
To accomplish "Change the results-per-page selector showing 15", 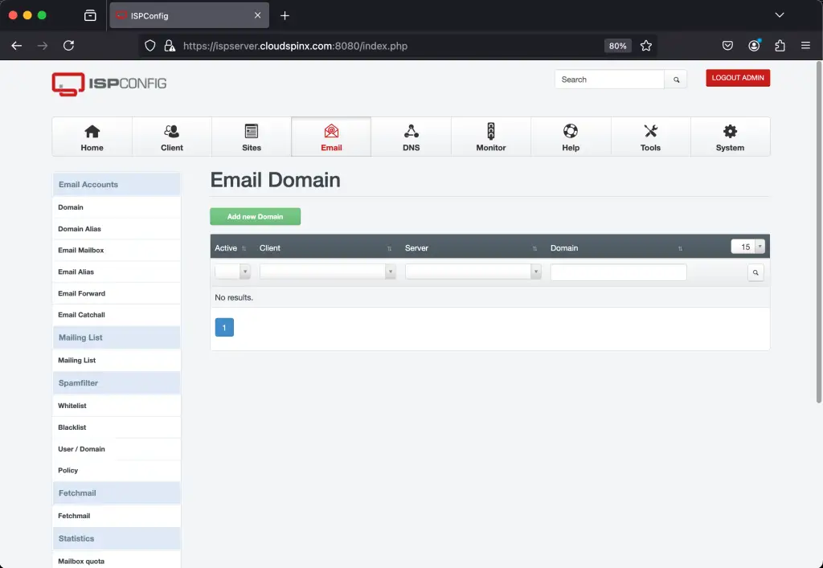I will click(x=746, y=247).
